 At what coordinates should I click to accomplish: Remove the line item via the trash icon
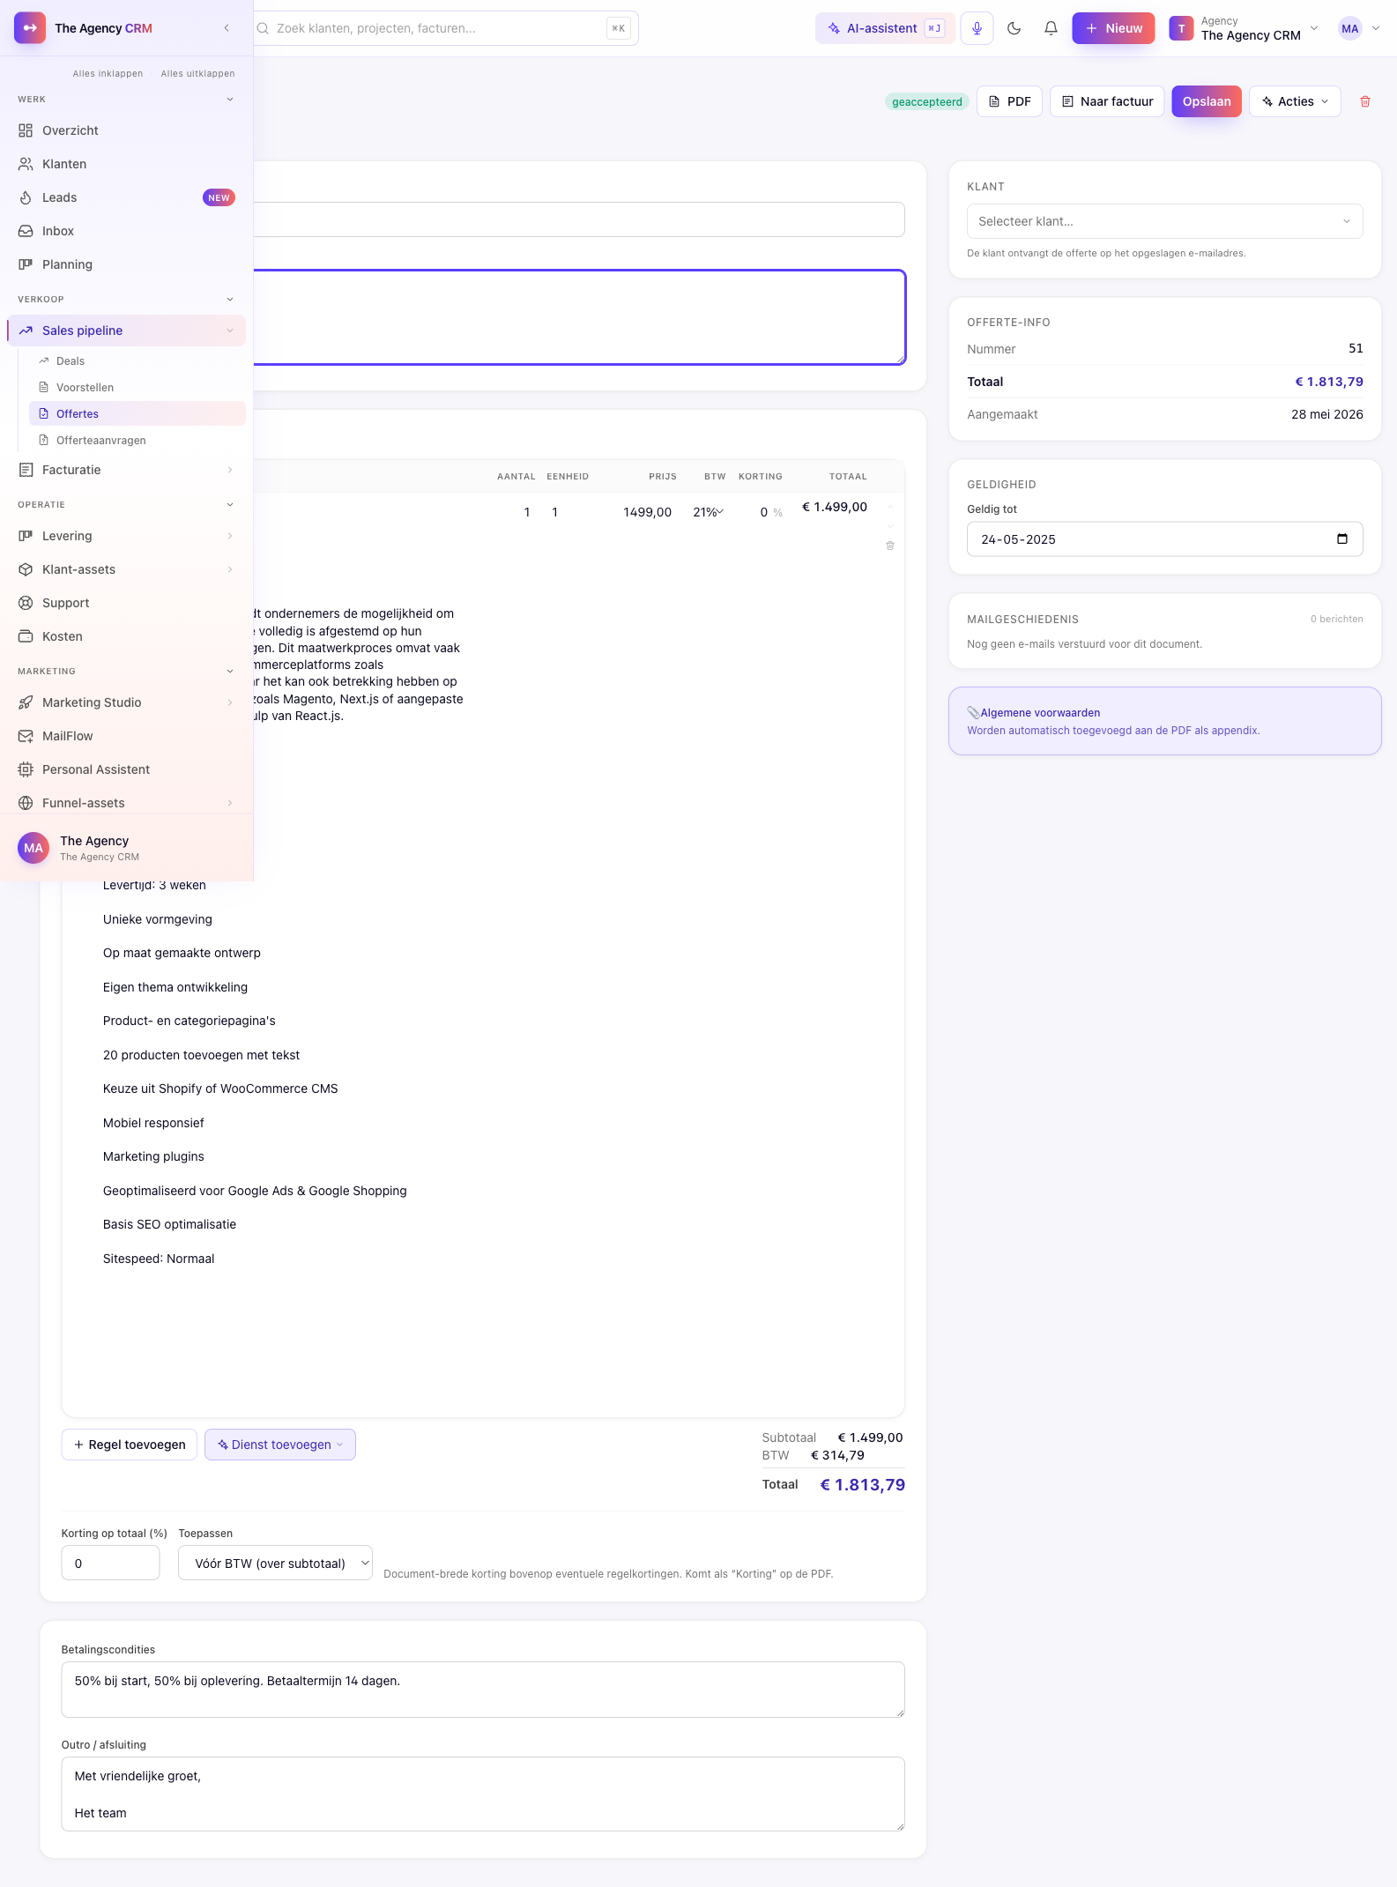(x=890, y=546)
